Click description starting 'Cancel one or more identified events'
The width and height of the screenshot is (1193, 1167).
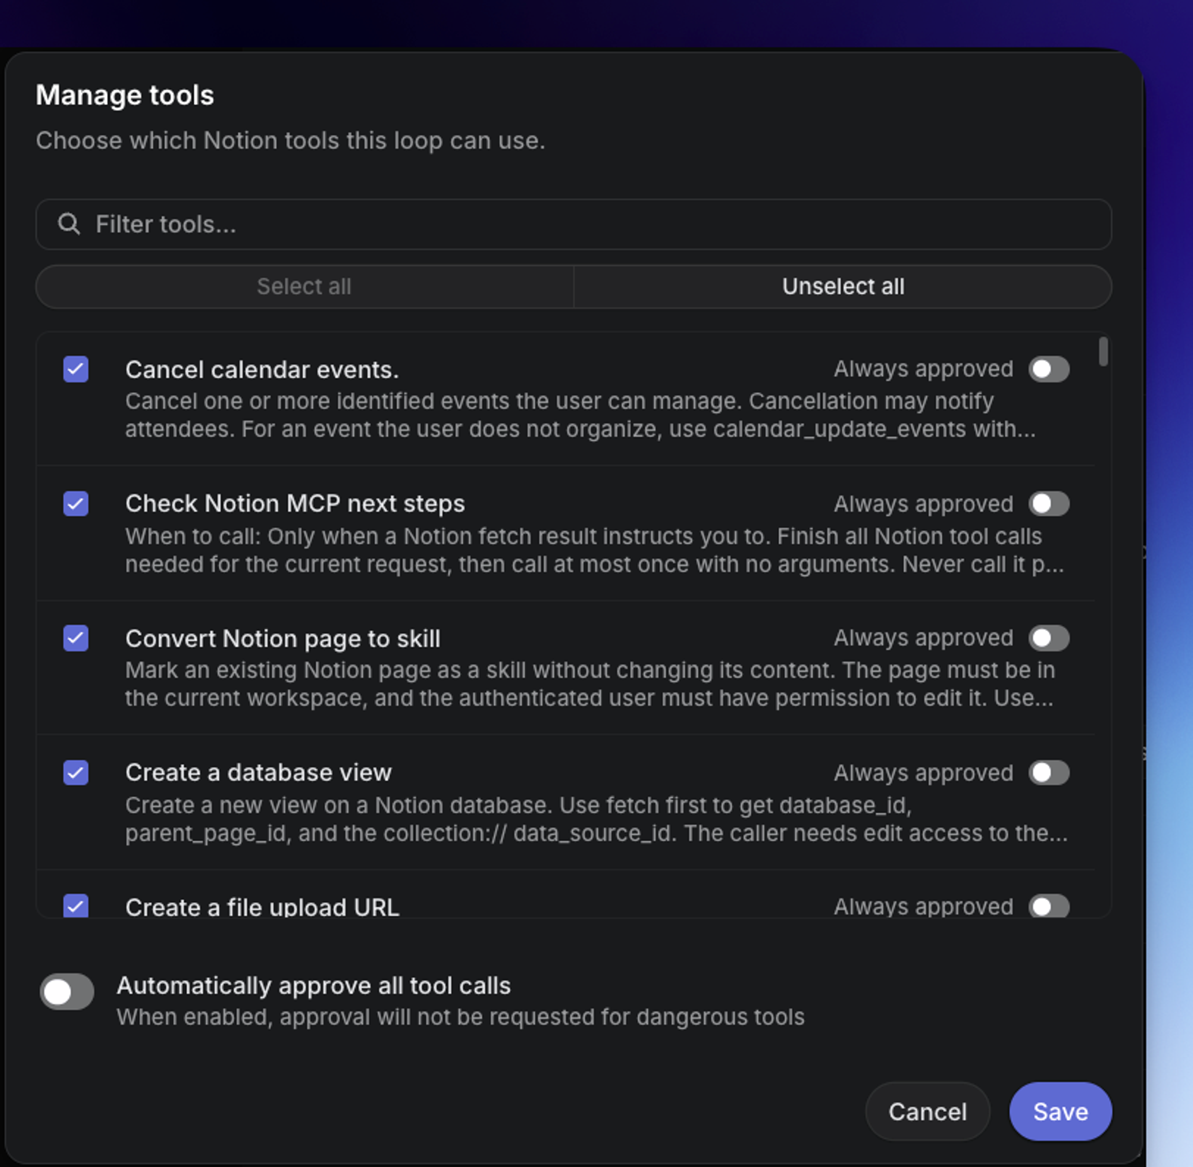coord(581,415)
